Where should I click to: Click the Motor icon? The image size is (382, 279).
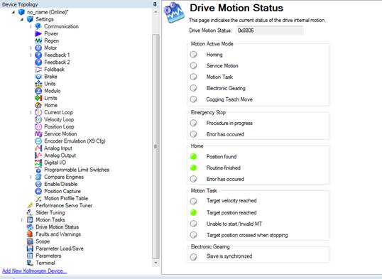coord(38,48)
